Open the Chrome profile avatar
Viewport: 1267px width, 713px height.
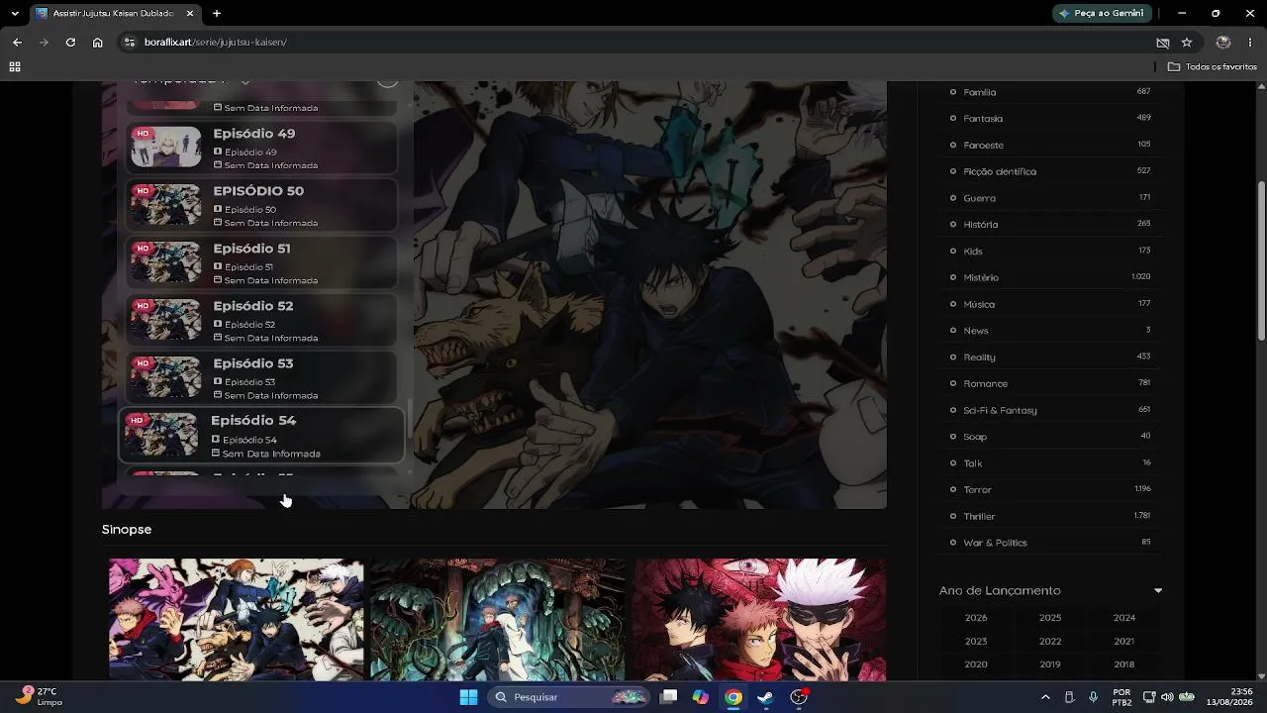pyautogui.click(x=1223, y=43)
